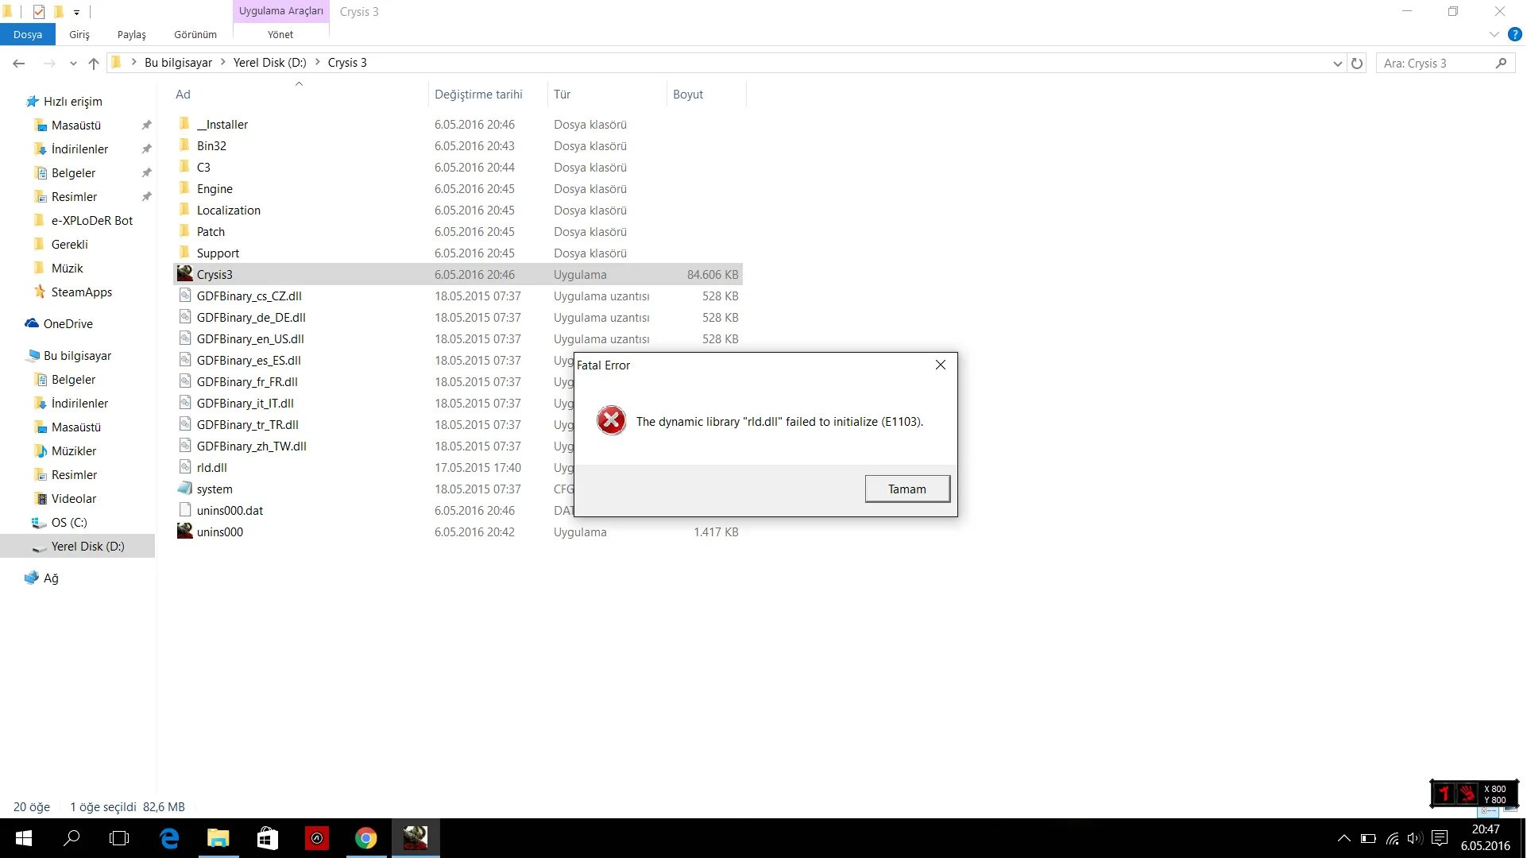Click the Localization folder

[229, 210]
